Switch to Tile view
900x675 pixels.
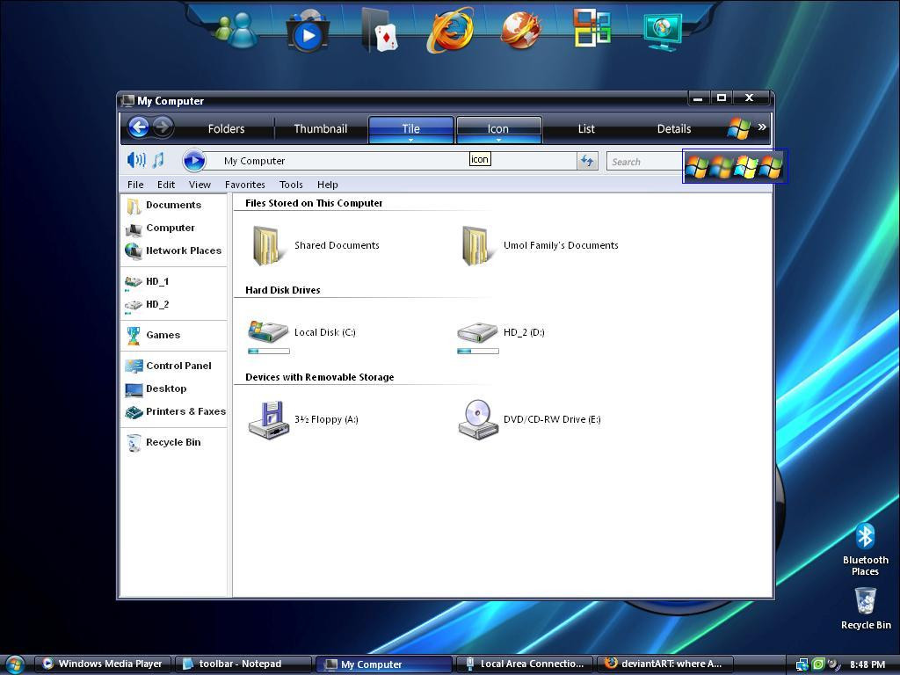click(411, 129)
